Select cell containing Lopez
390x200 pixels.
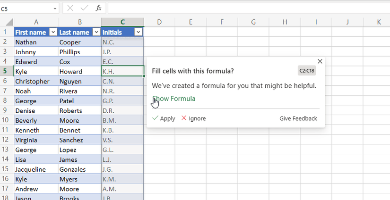[80, 150]
